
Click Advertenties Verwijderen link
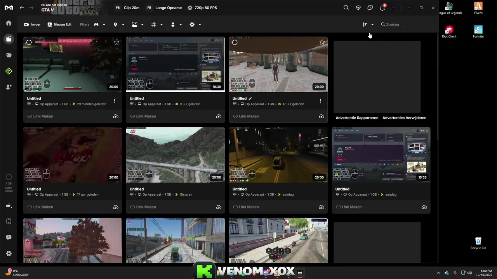click(x=404, y=118)
